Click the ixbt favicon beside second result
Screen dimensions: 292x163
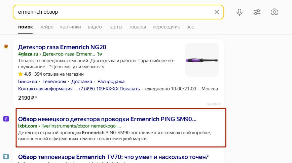click(6, 119)
